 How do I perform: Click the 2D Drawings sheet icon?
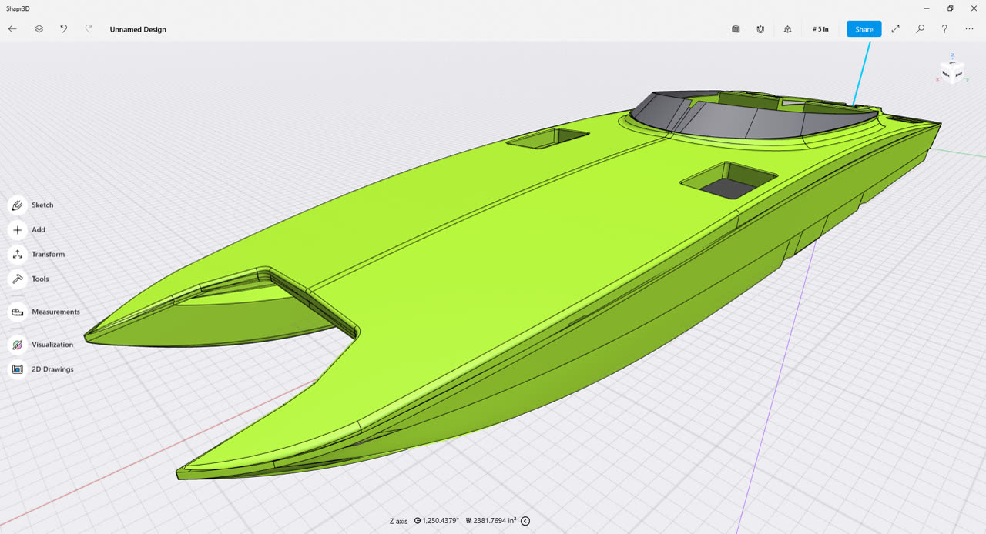tap(17, 369)
